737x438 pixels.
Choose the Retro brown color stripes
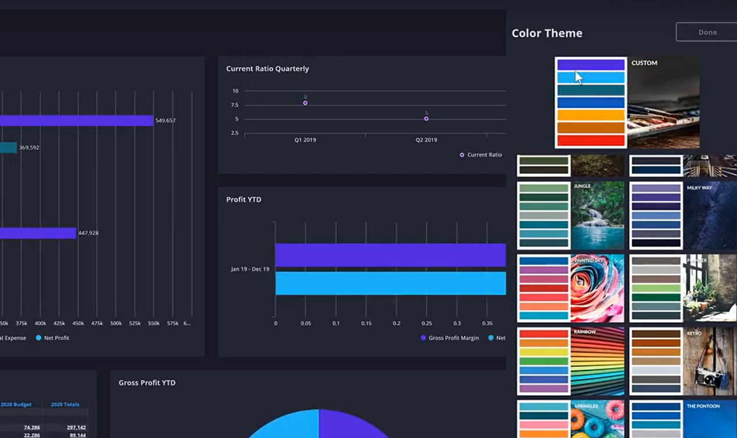pos(656,361)
